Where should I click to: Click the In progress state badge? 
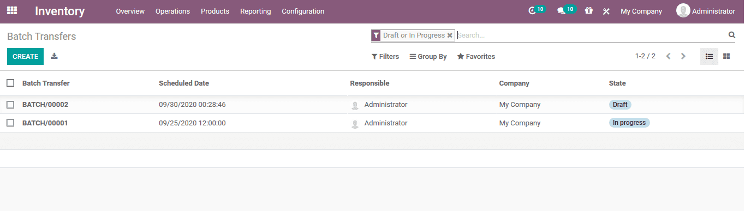pos(629,123)
